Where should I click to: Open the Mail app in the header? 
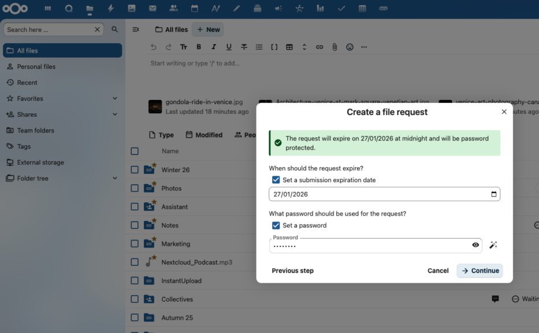[x=153, y=9]
